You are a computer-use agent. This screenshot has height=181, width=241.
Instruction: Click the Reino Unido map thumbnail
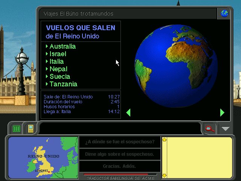(43, 158)
